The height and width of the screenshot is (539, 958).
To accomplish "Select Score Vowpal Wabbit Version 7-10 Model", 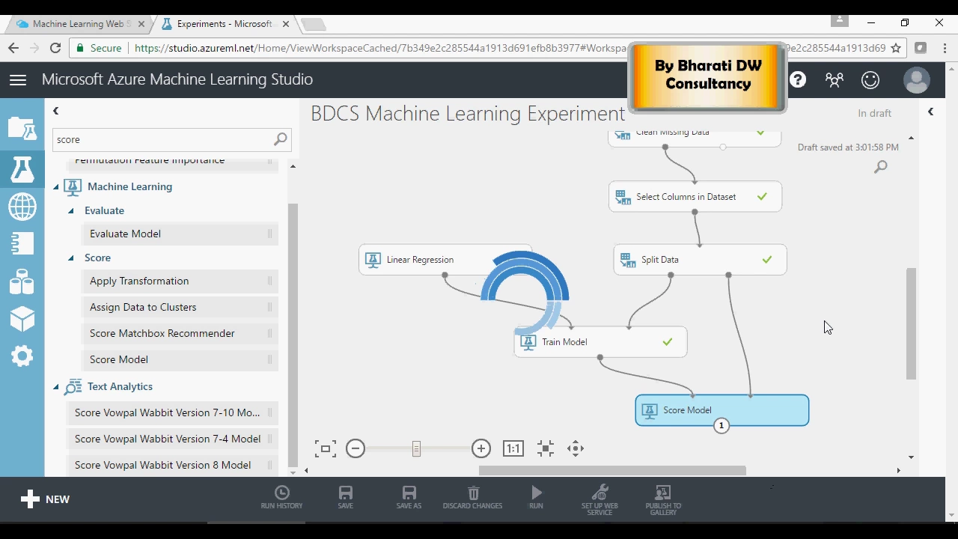I will pyautogui.click(x=172, y=412).
